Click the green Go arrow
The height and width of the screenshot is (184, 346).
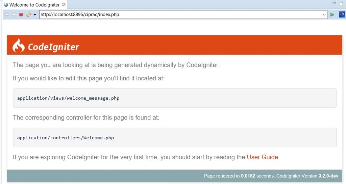pyautogui.click(x=332, y=15)
